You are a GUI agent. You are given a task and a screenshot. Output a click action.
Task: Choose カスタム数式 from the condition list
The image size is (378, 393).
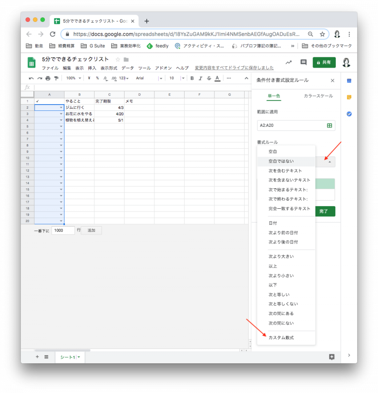[x=281, y=338]
